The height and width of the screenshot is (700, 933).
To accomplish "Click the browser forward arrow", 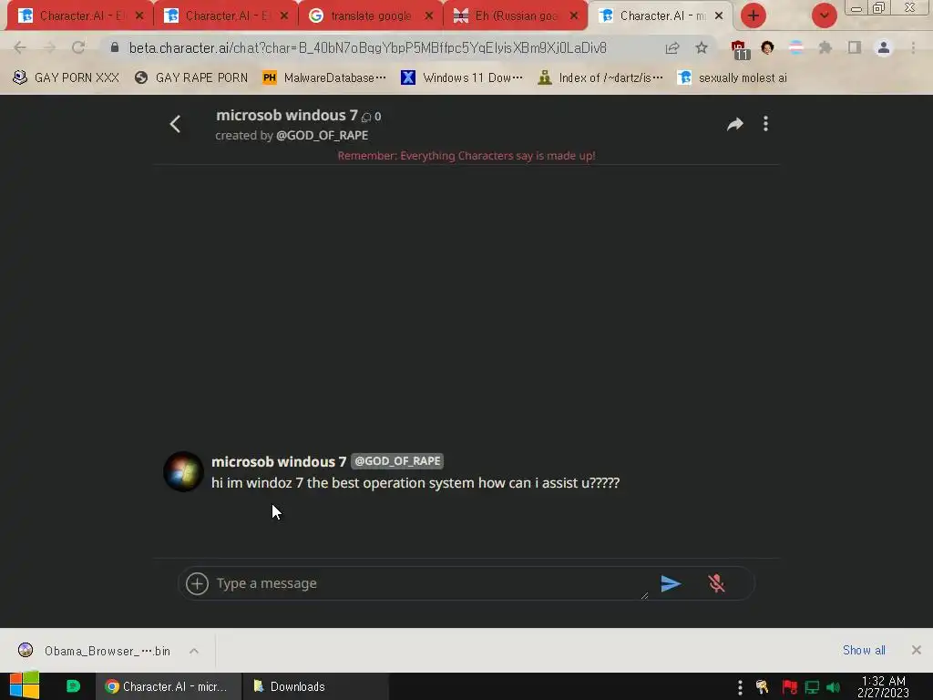I will [49, 47].
